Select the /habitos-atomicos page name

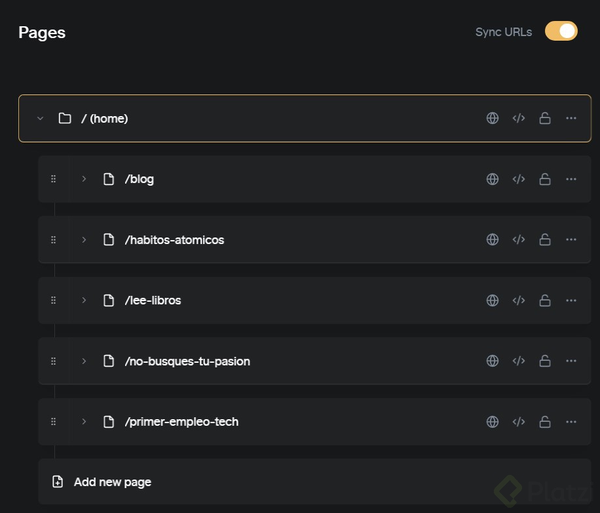(174, 240)
